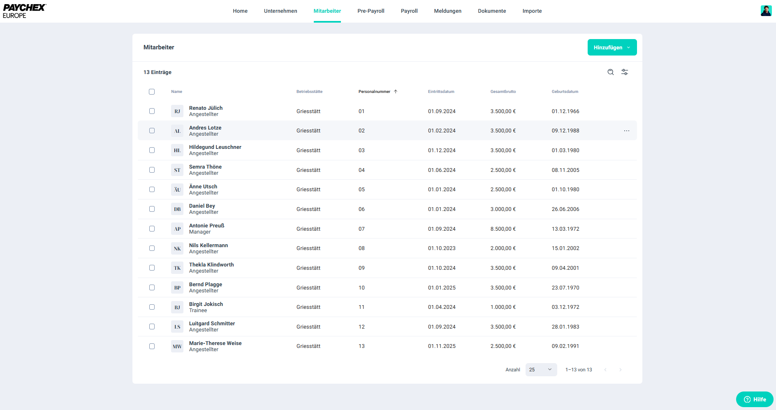Open Marie-Therese Weise employee record
The height and width of the screenshot is (410, 776).
215,343
